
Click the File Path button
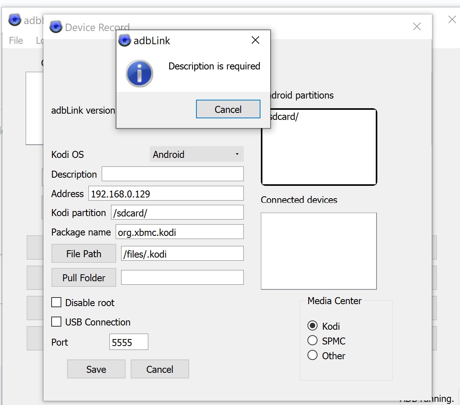tap(83, 253)
